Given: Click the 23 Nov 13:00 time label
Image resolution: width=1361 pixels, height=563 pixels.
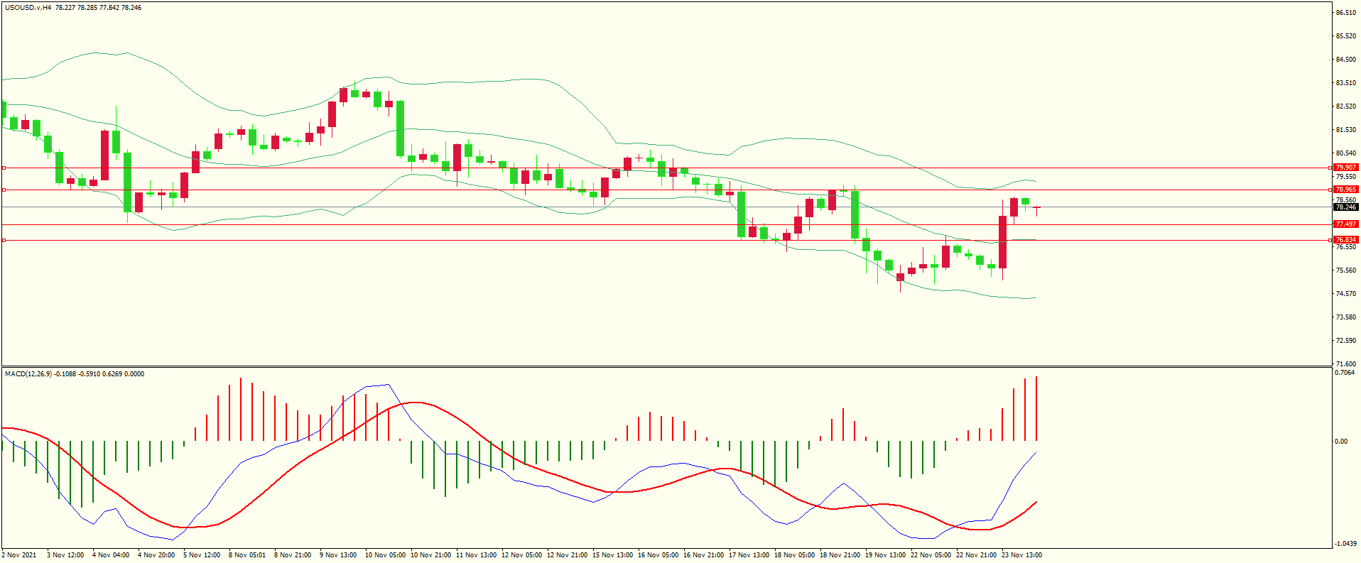Looking at the screenshot, I should [x=1021, y=555].
